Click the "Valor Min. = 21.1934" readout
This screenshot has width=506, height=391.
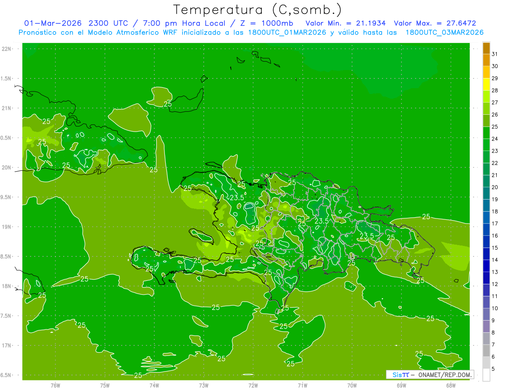click(x=345, y=23)
